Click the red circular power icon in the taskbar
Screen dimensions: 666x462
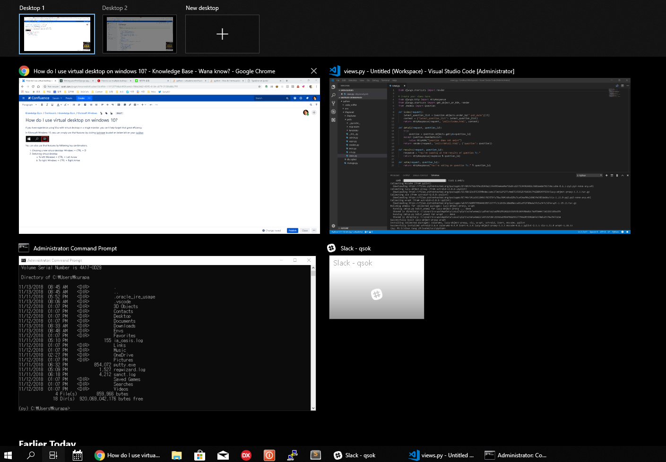269,455
